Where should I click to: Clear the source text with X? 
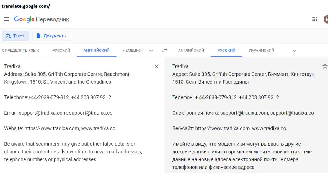[x=157, y=66]
